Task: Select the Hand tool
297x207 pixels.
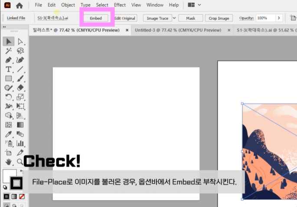Action: [9, 162]
